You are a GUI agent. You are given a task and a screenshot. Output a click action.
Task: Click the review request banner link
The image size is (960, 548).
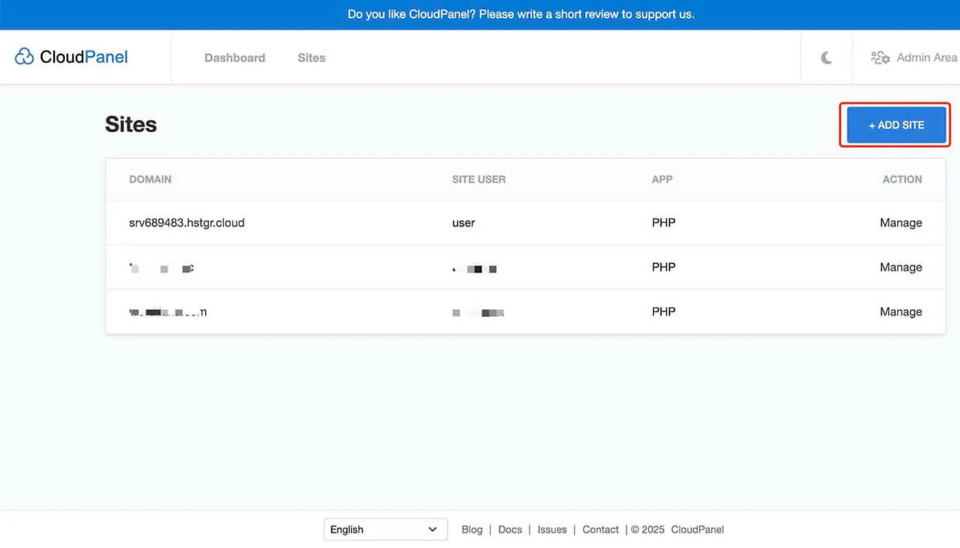520,14
